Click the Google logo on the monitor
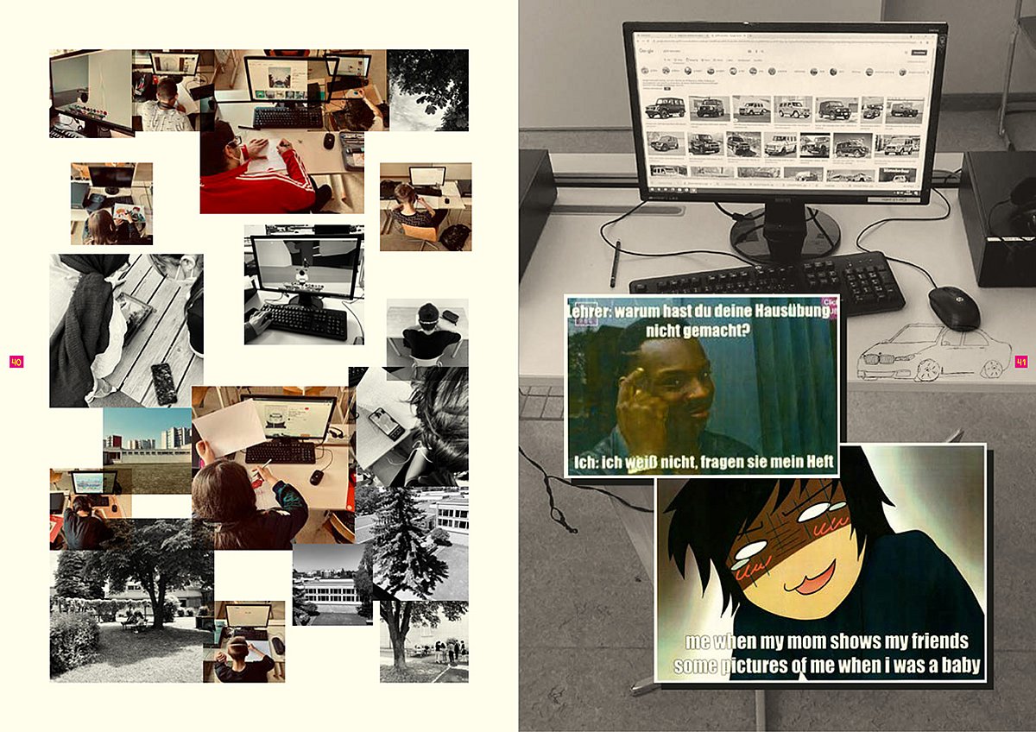Screen dimensions: 1036x732 coord(644,53)
